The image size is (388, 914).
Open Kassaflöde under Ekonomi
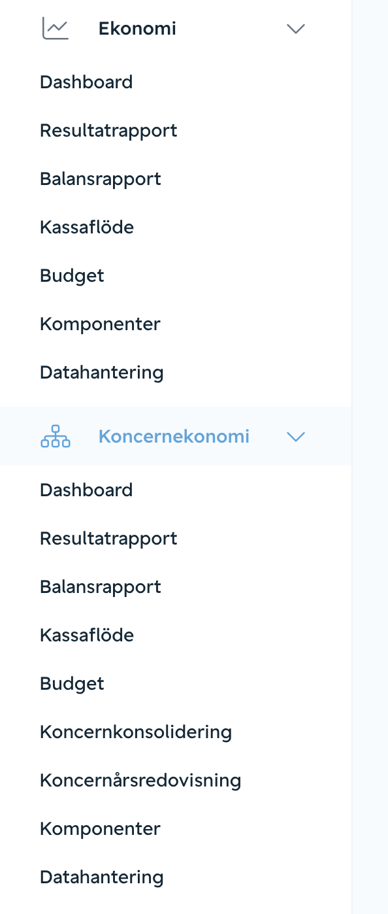(x=87, y=228)
